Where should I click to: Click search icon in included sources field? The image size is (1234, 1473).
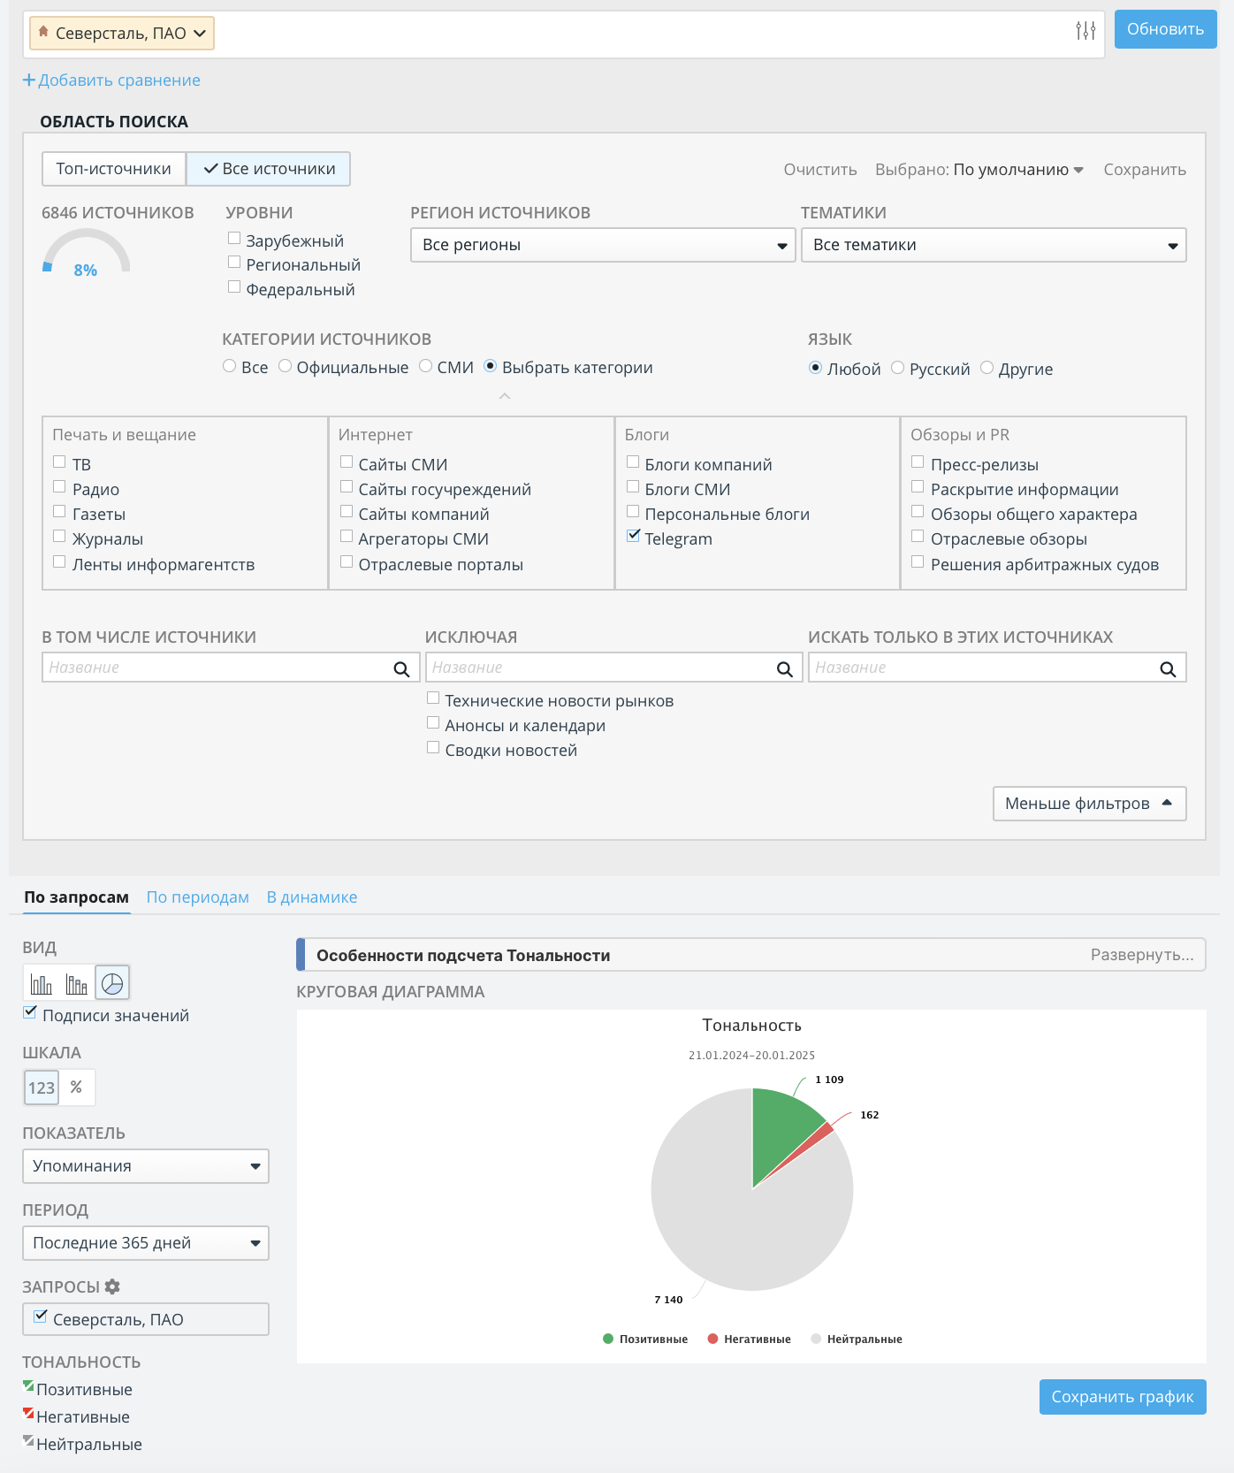click(x=401, y=669)
